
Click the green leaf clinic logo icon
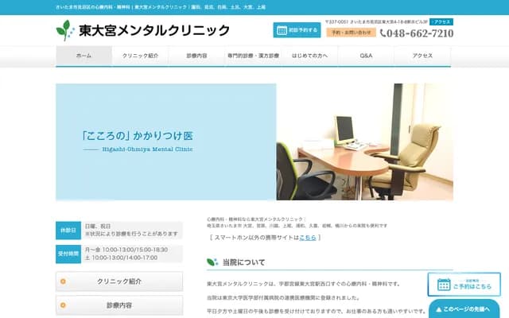[x=64, y=30]
